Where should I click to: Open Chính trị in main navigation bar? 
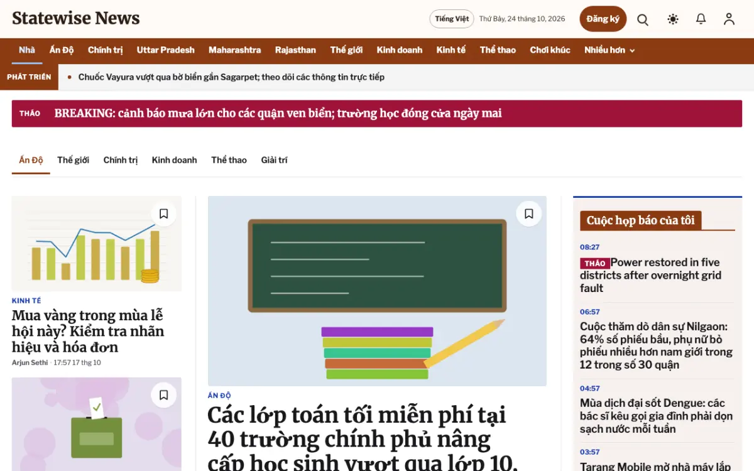click(x=106, y=50)
